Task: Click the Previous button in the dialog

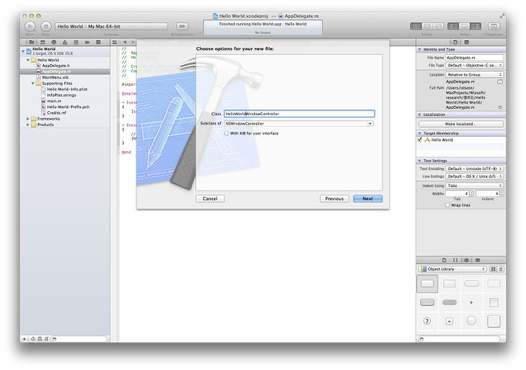Action: (334, 199)
